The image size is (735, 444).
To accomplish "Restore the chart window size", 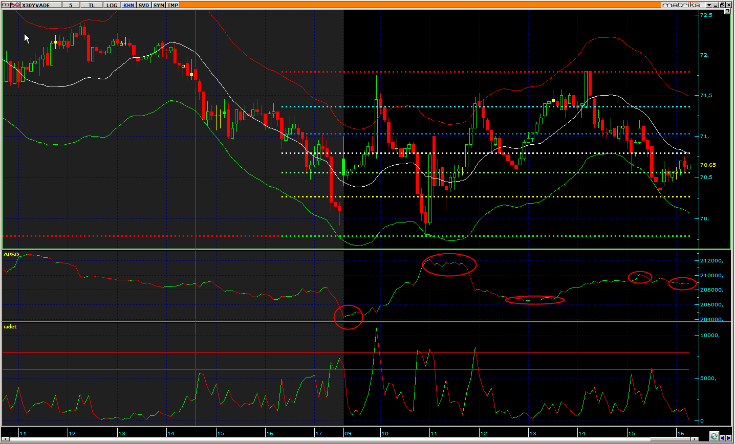I will (722, 5).
